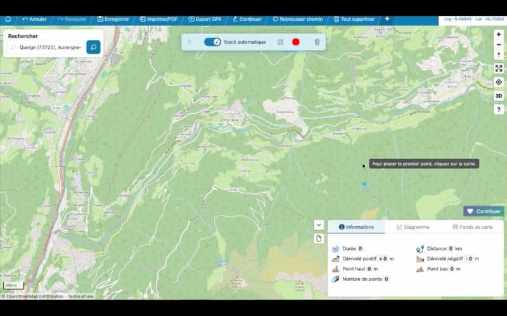The width and height of the screenshot is (507, 316).
Task: Click the search magnifier button
Action: 93,47
